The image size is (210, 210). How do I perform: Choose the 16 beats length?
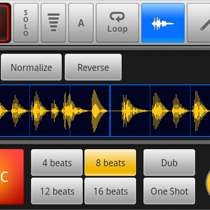110,191
